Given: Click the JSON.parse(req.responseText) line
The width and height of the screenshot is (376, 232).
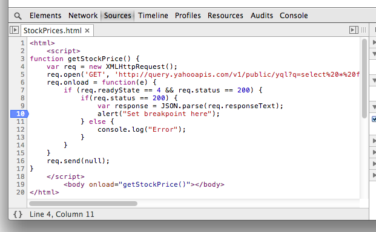Looking at the screenshot, I should pyautogui.click(x=190, y=106).
